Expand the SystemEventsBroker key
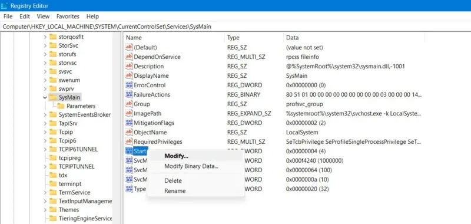Viewport: 471px width, 224px height. 45,115
